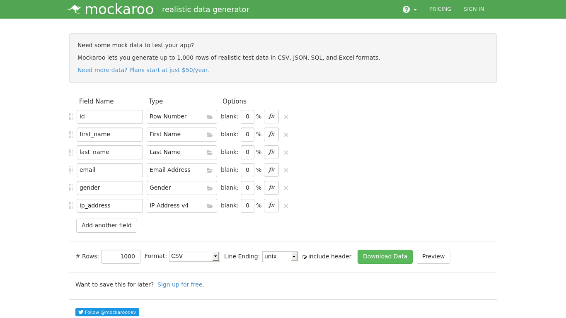Remove the email field row
The image size is (566, 318).
[286, 171]
